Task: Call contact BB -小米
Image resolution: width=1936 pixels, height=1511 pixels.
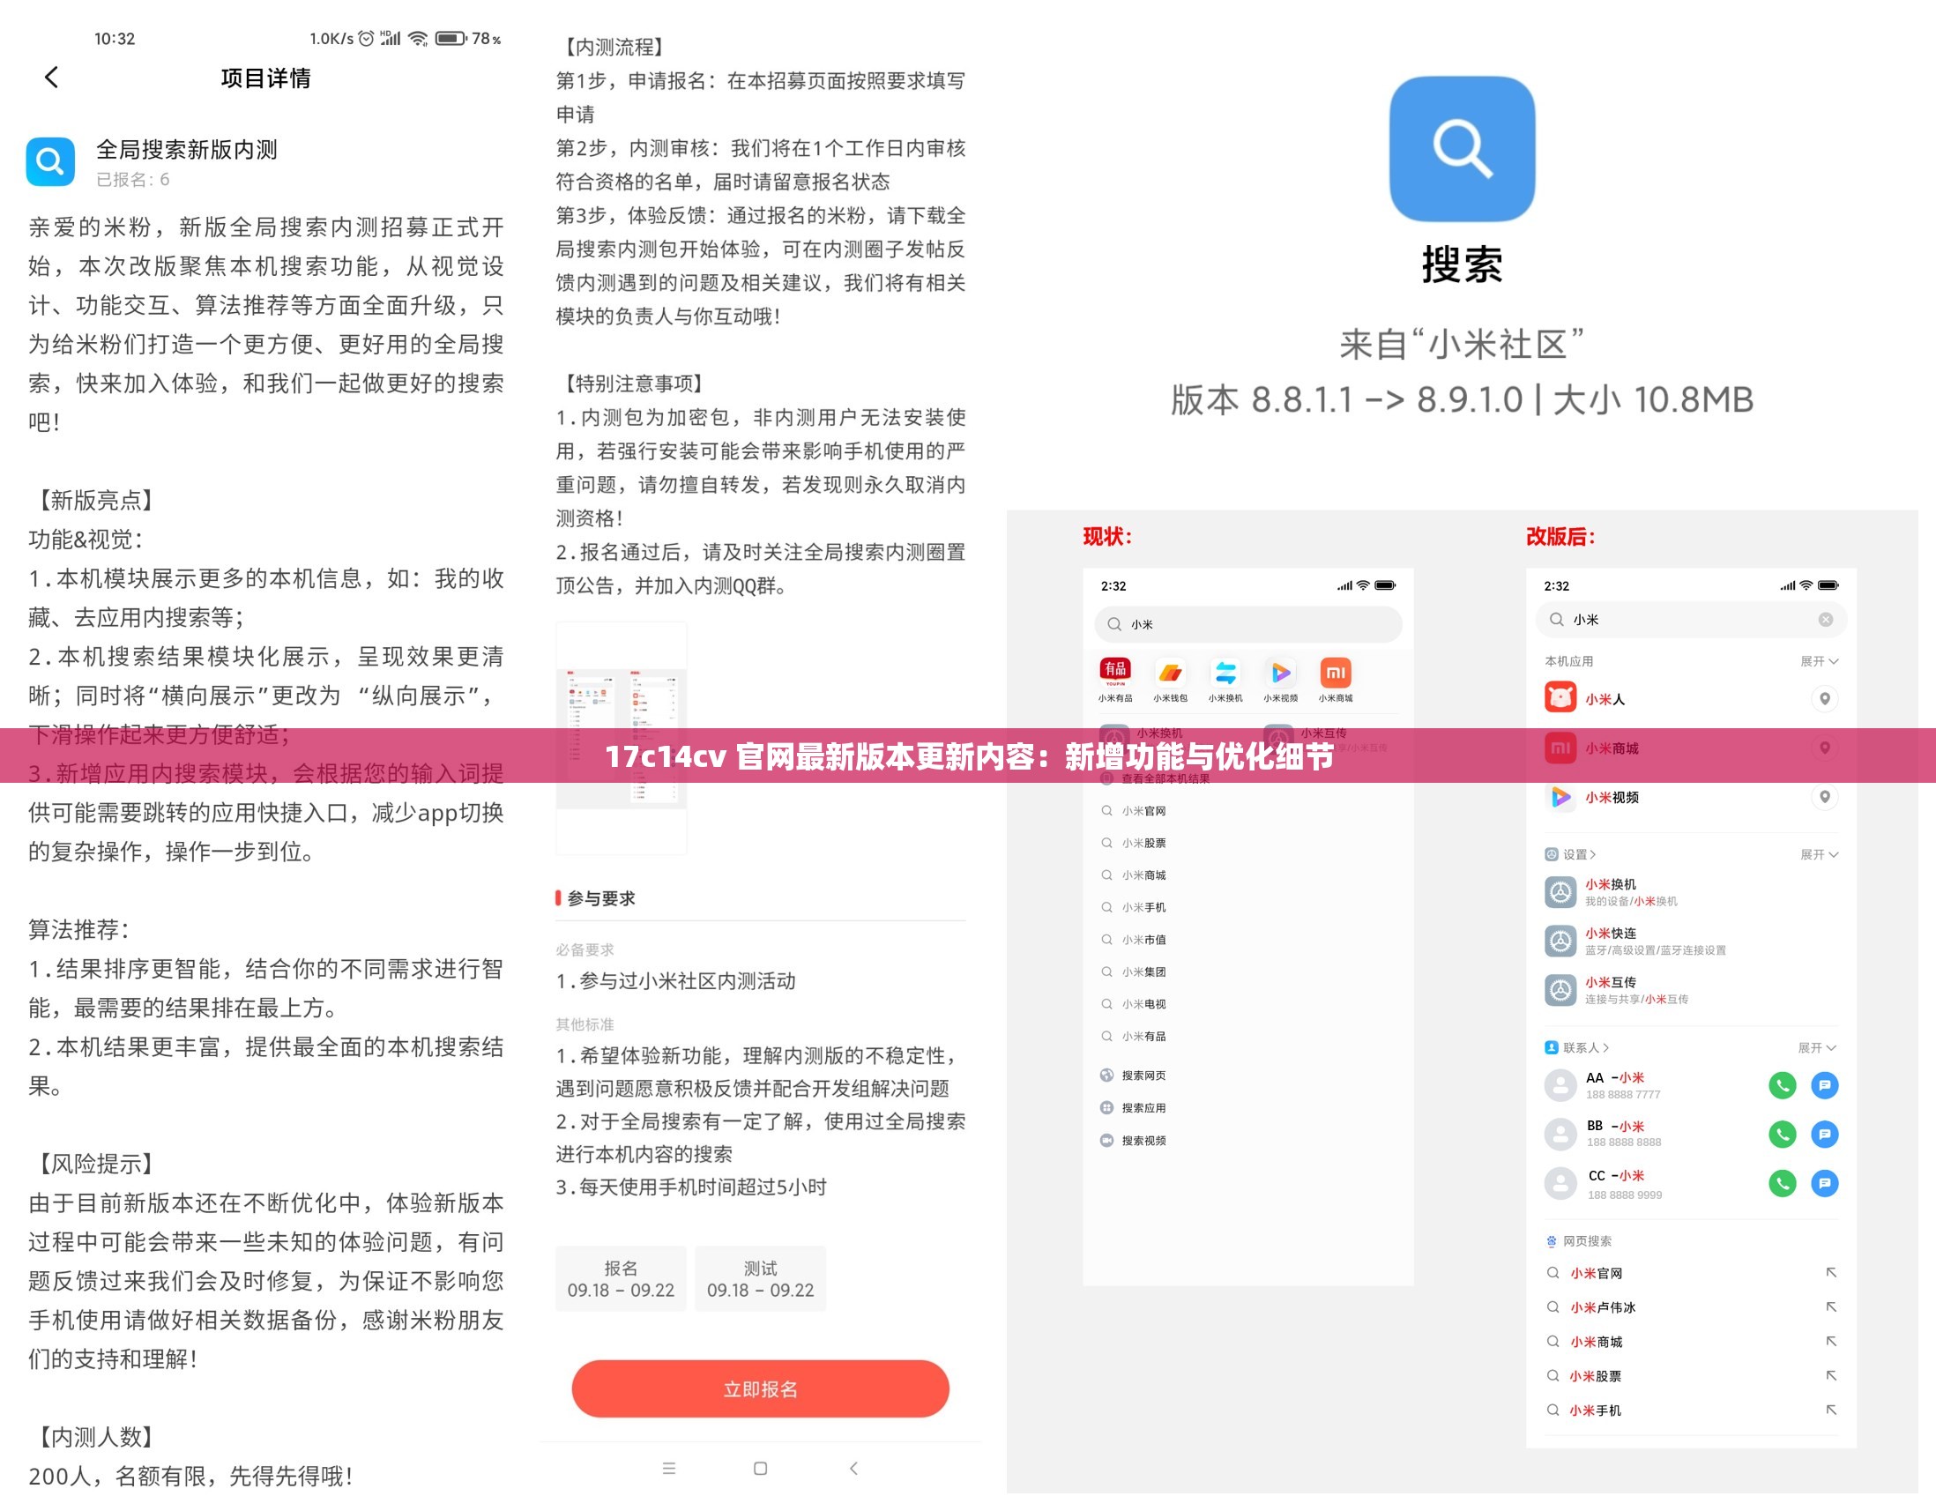Action: point(1782,1134)
